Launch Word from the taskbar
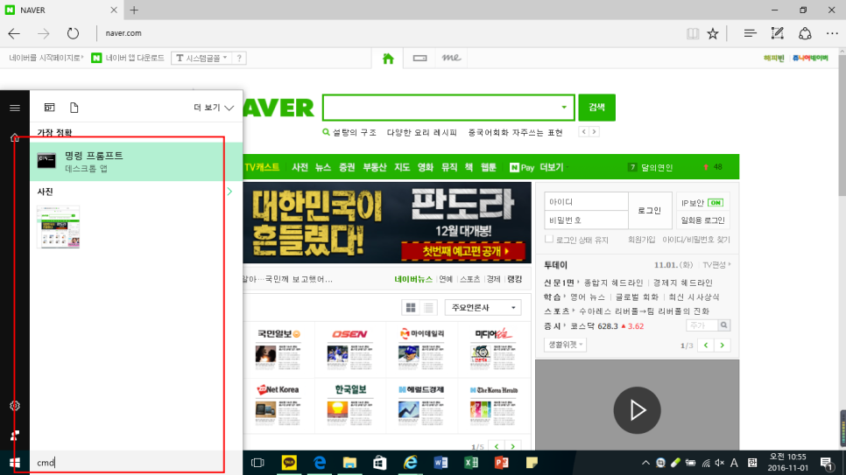846x475 pixels. 441,463
